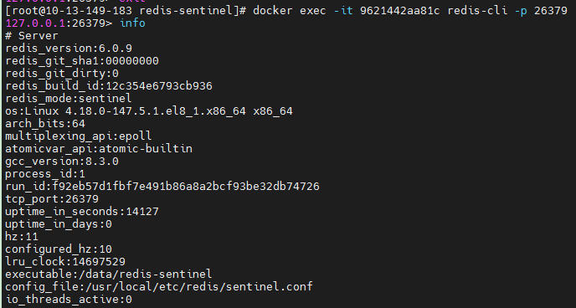576x308 pixels.
Task: Click the atomicvar_api:atomic-builtin line
Action: (x=99, y=149)
